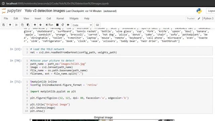Click the Python logo icon
This screenshot has height=121, width=215.
tap(199, 11)
